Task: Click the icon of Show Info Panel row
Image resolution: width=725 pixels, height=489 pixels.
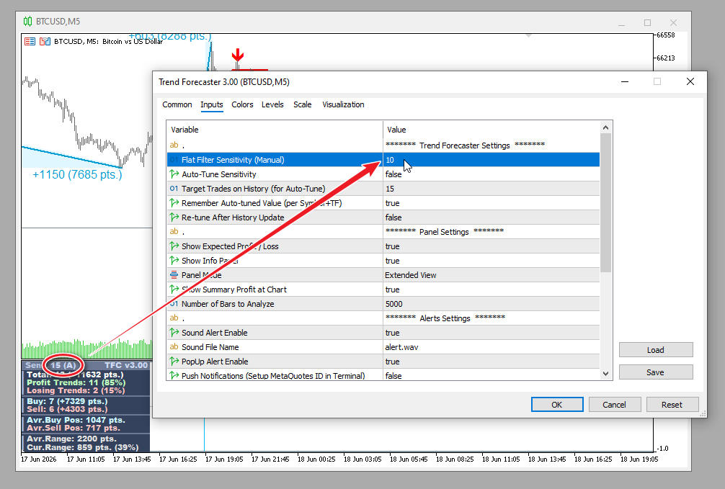Action: pyautogui.click(x=174, y=261)
